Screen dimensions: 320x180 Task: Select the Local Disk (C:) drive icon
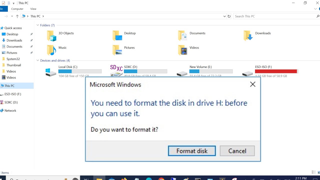point(51,72)
